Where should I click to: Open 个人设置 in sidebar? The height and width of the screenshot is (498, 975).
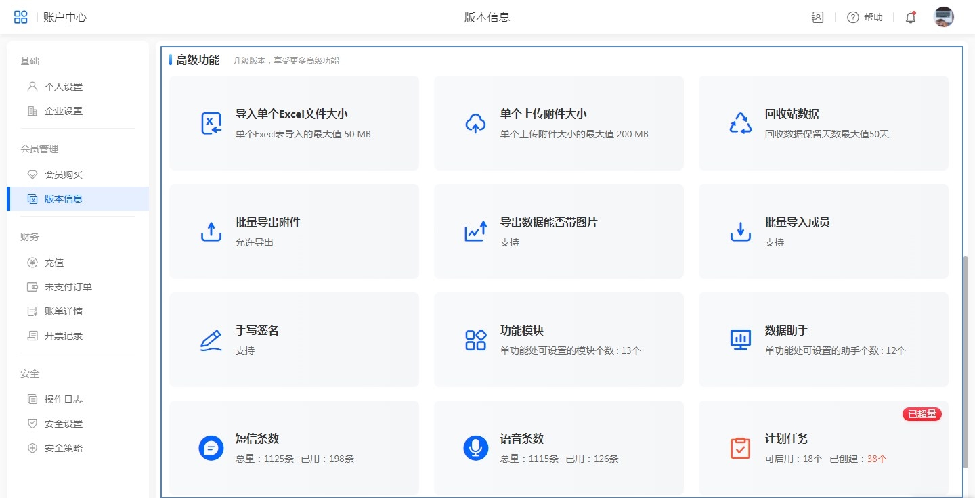(64, 87)
